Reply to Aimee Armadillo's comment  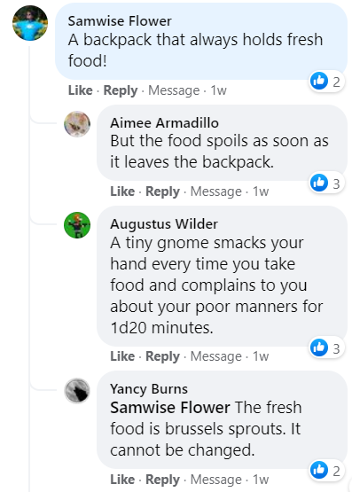[162, 191]
